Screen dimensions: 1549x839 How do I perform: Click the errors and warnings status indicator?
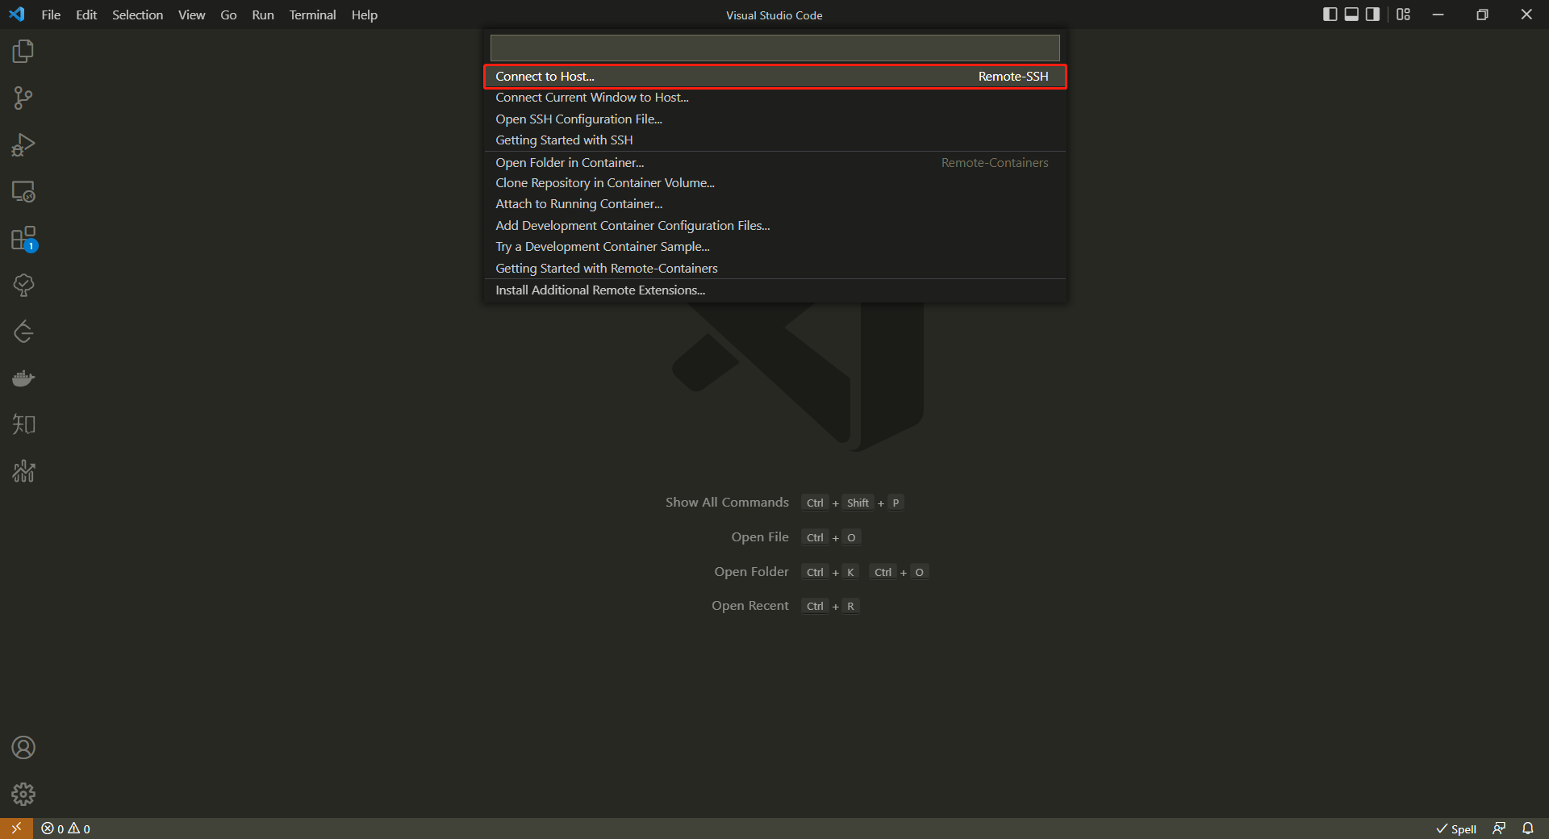click(66, 829)
